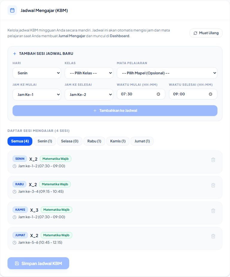230x277 pixels.
Task: Click the KAMIS day badge
Action: pos(20,210)
